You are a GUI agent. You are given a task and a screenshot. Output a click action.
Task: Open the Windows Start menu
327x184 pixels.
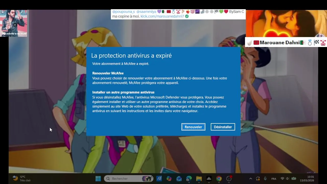98,179
